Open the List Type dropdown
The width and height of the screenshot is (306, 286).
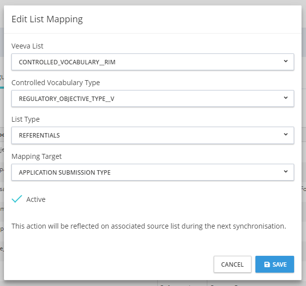click(152, 135)
